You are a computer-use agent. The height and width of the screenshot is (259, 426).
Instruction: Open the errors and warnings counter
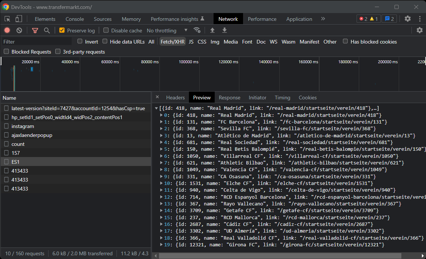pos(369,19)
